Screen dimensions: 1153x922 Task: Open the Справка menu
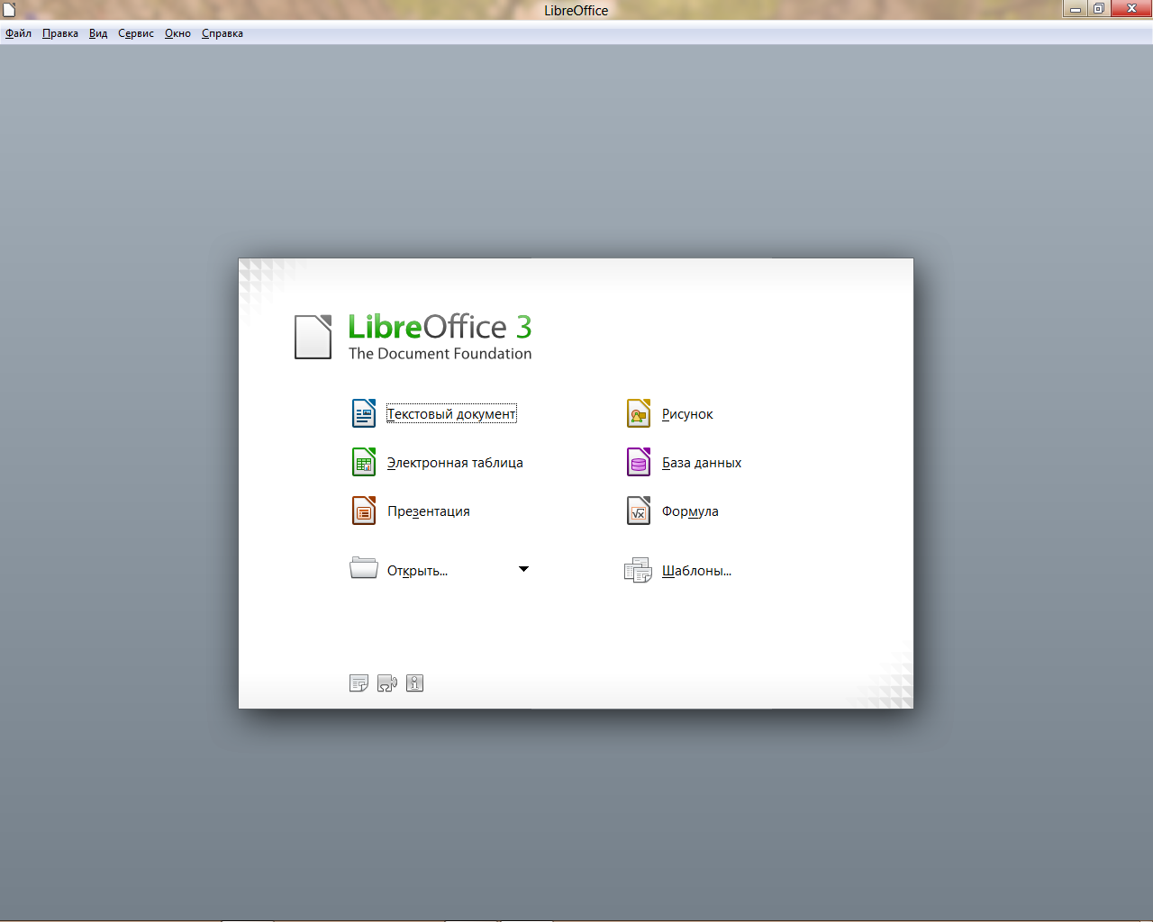pyautogui.click(x=222, y=33)
